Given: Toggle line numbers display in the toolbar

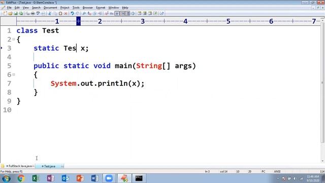Looking at the screenshot, I should [x=122, y=14].
